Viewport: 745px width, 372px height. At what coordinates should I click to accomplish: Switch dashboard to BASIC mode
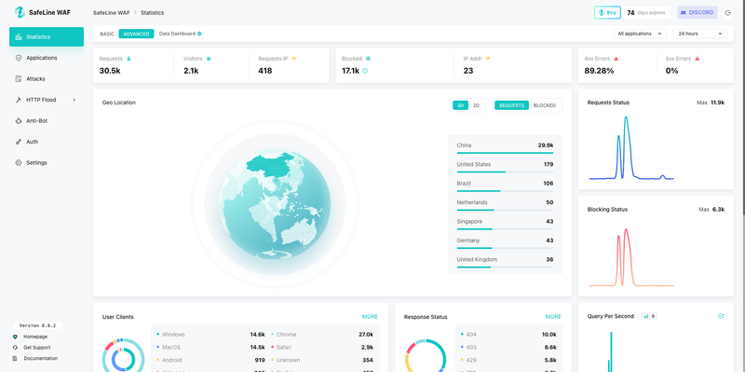pyautogui.click(x=107, y=34)
